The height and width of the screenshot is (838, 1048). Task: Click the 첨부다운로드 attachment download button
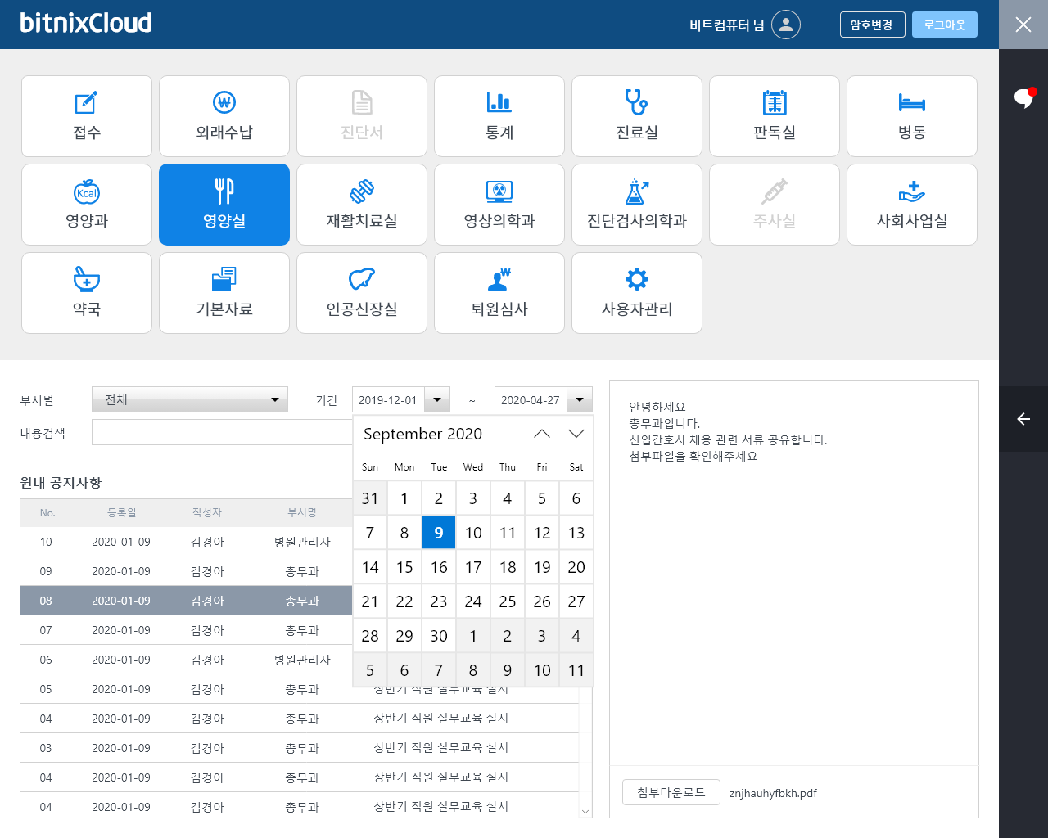(671, 792)
